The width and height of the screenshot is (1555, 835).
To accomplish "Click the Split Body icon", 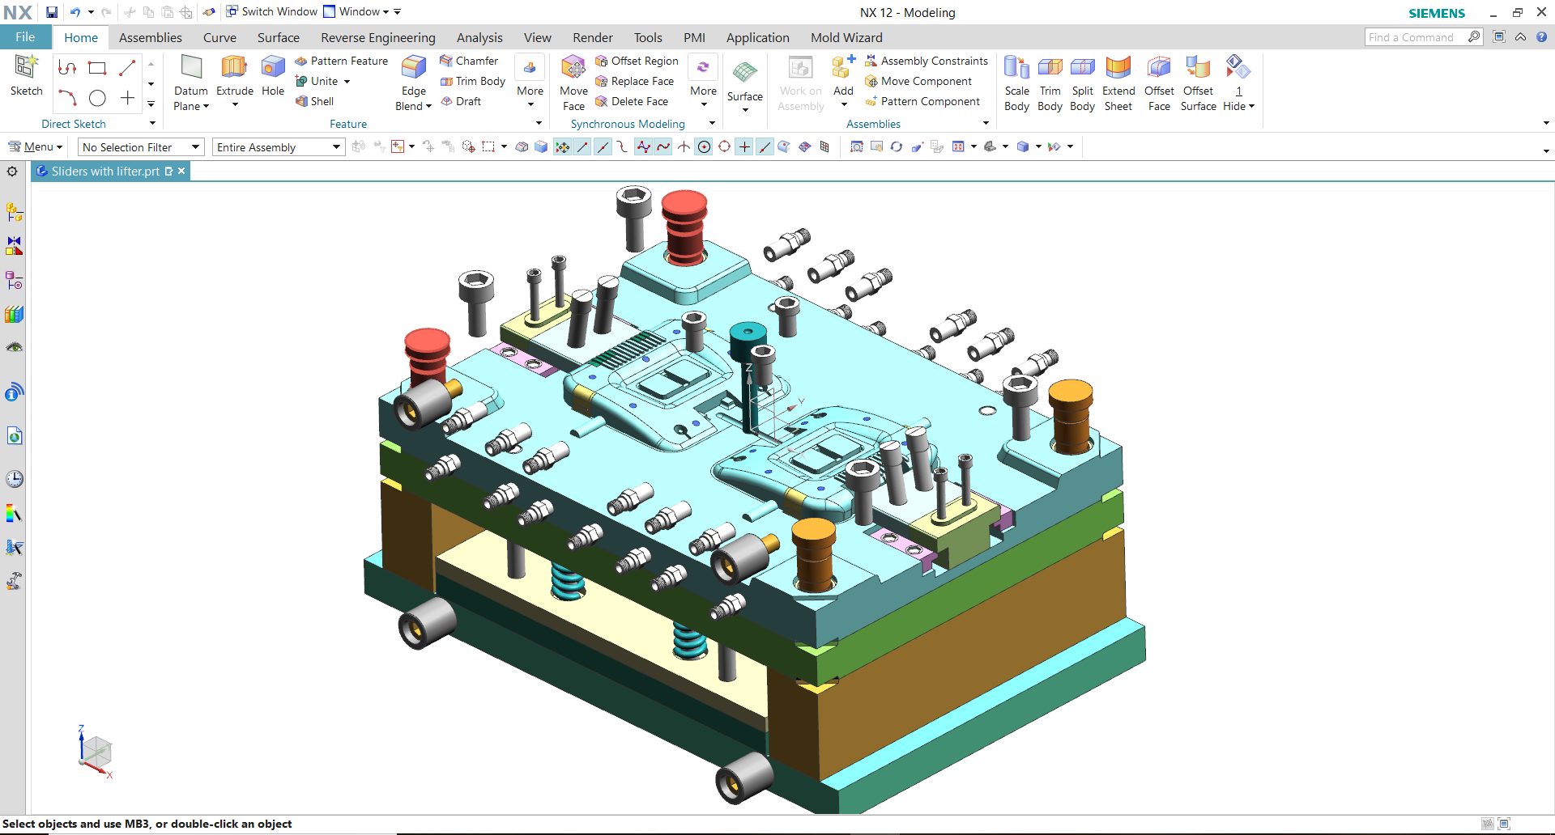I will click(1082, 83).
